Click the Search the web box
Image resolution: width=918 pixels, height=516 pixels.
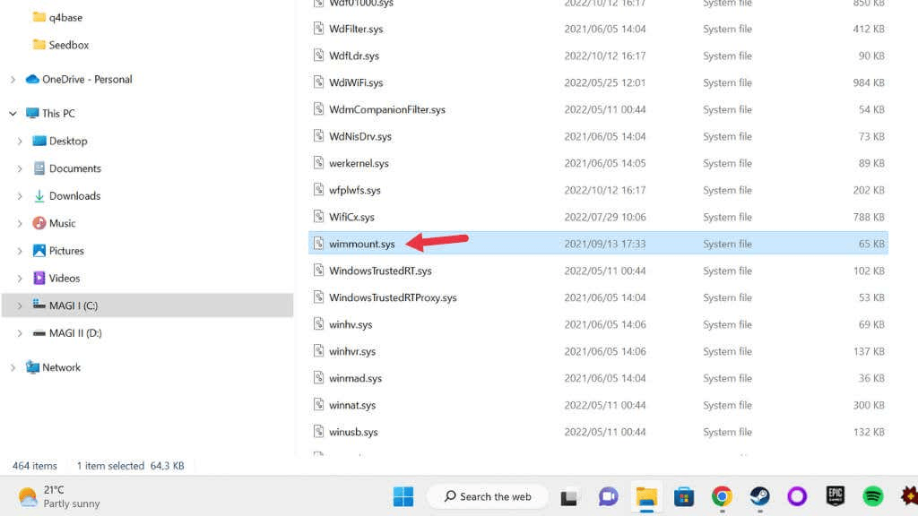tap(488, 496)
